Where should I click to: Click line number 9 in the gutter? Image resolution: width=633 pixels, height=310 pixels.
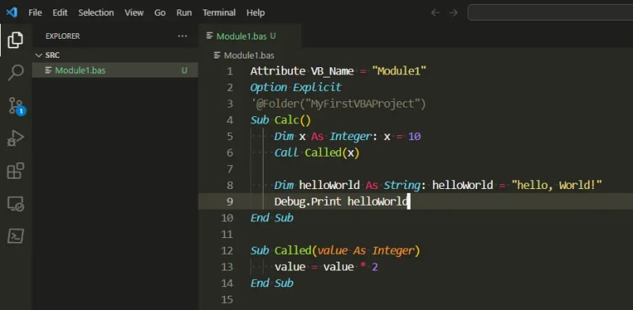(x=229, y=202)
